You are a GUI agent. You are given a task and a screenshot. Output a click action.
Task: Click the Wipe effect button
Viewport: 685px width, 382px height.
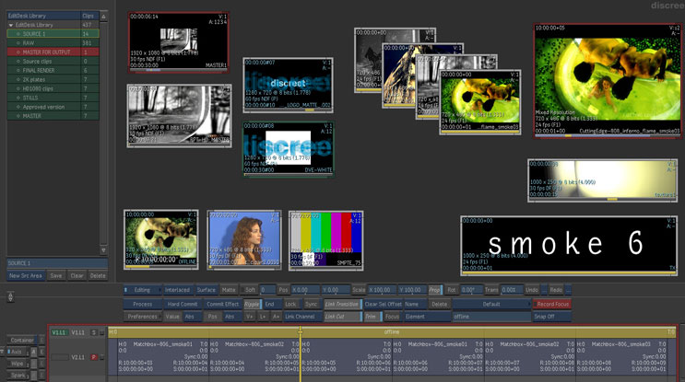pos(18,364)
